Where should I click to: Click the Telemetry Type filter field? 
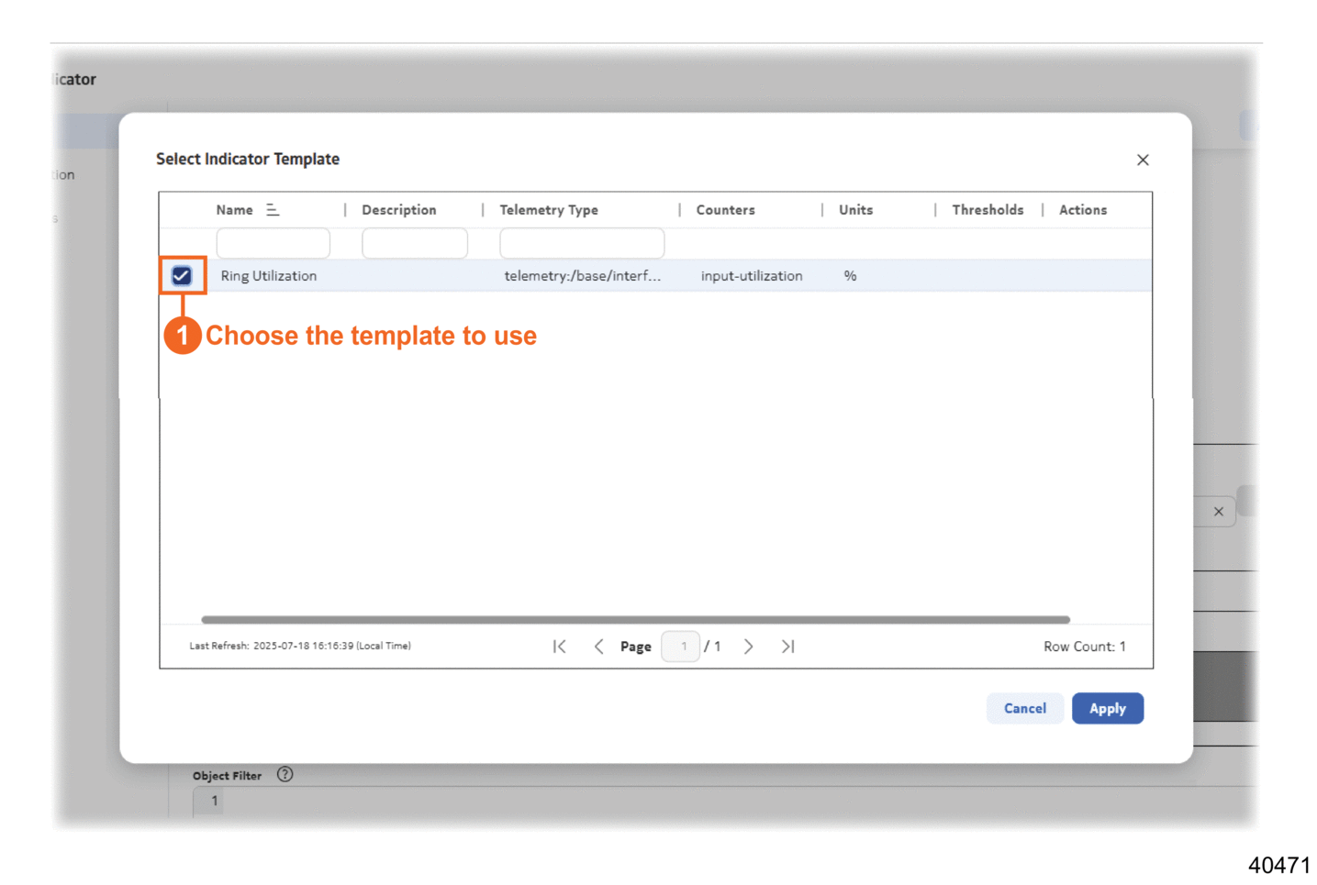click(x=581, y=244)
